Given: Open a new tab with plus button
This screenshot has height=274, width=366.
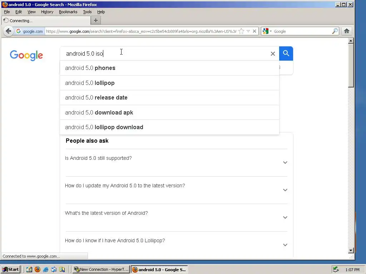Looking at the screenshot, I should coord(96,20).
